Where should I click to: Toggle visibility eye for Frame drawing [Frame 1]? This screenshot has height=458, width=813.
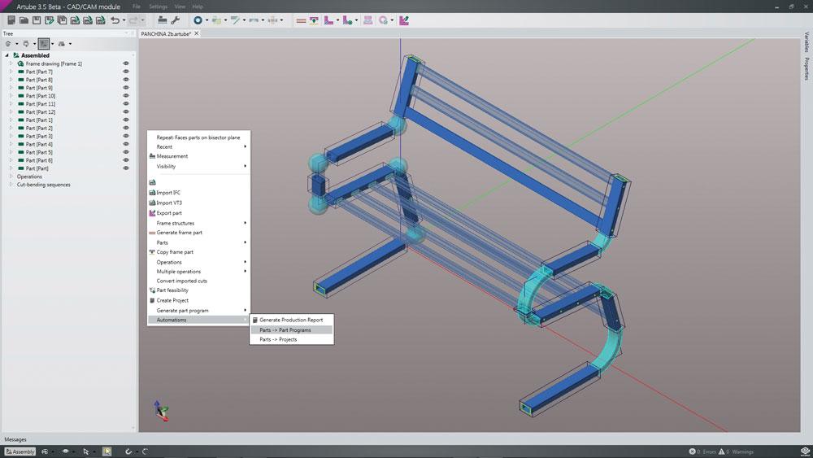[125, 63]
